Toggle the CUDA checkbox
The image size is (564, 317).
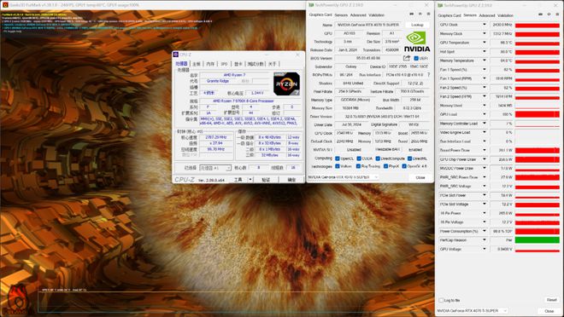[x=359, y=158]
